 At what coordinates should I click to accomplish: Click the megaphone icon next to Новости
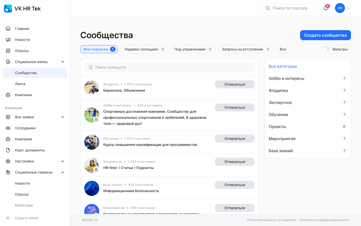[x=8, y=39]
